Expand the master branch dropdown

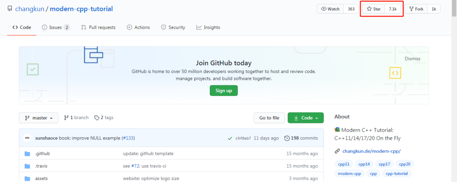point(39,118)
